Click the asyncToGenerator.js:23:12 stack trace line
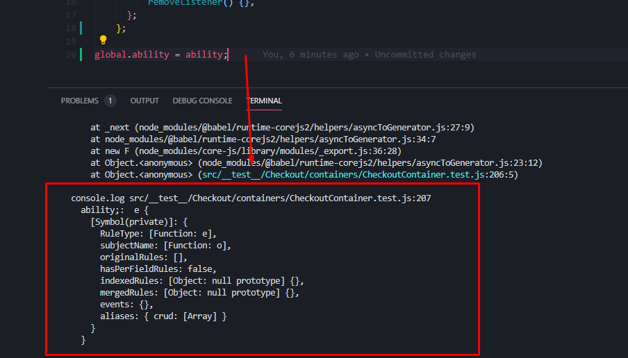Viewport: 628px width, 358px height. point(316,163)
